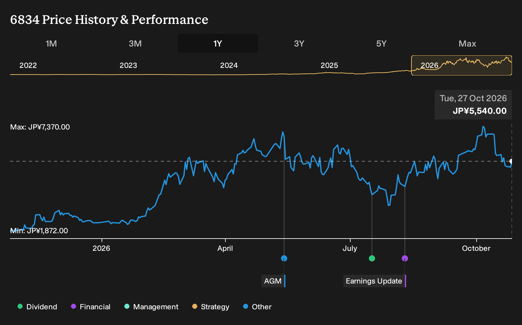522x325 pixels.
Task: Click the October axis label
Action: [x=476, y=248]
